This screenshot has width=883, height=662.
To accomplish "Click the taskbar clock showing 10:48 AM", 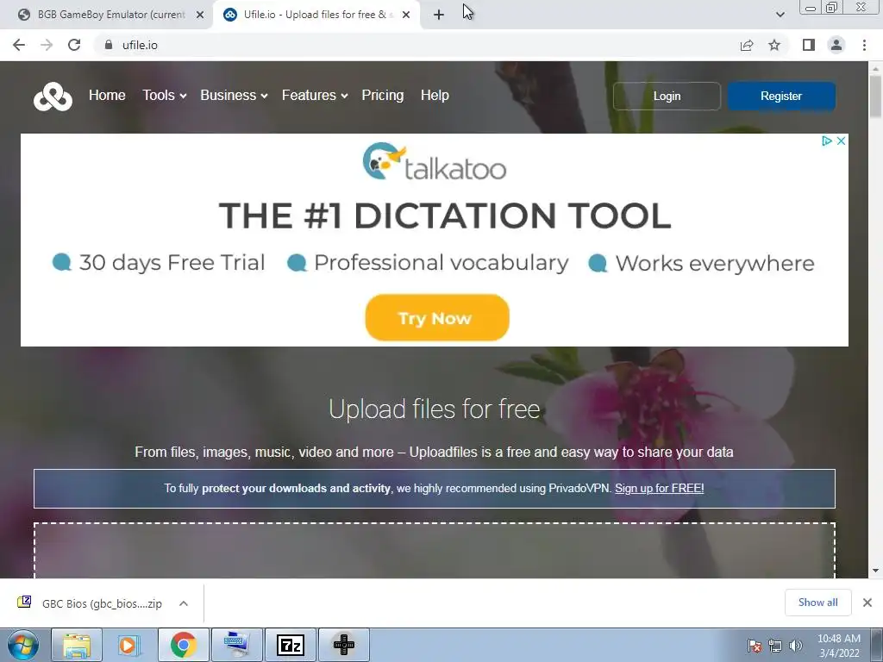I will click(x=838, y=646).
